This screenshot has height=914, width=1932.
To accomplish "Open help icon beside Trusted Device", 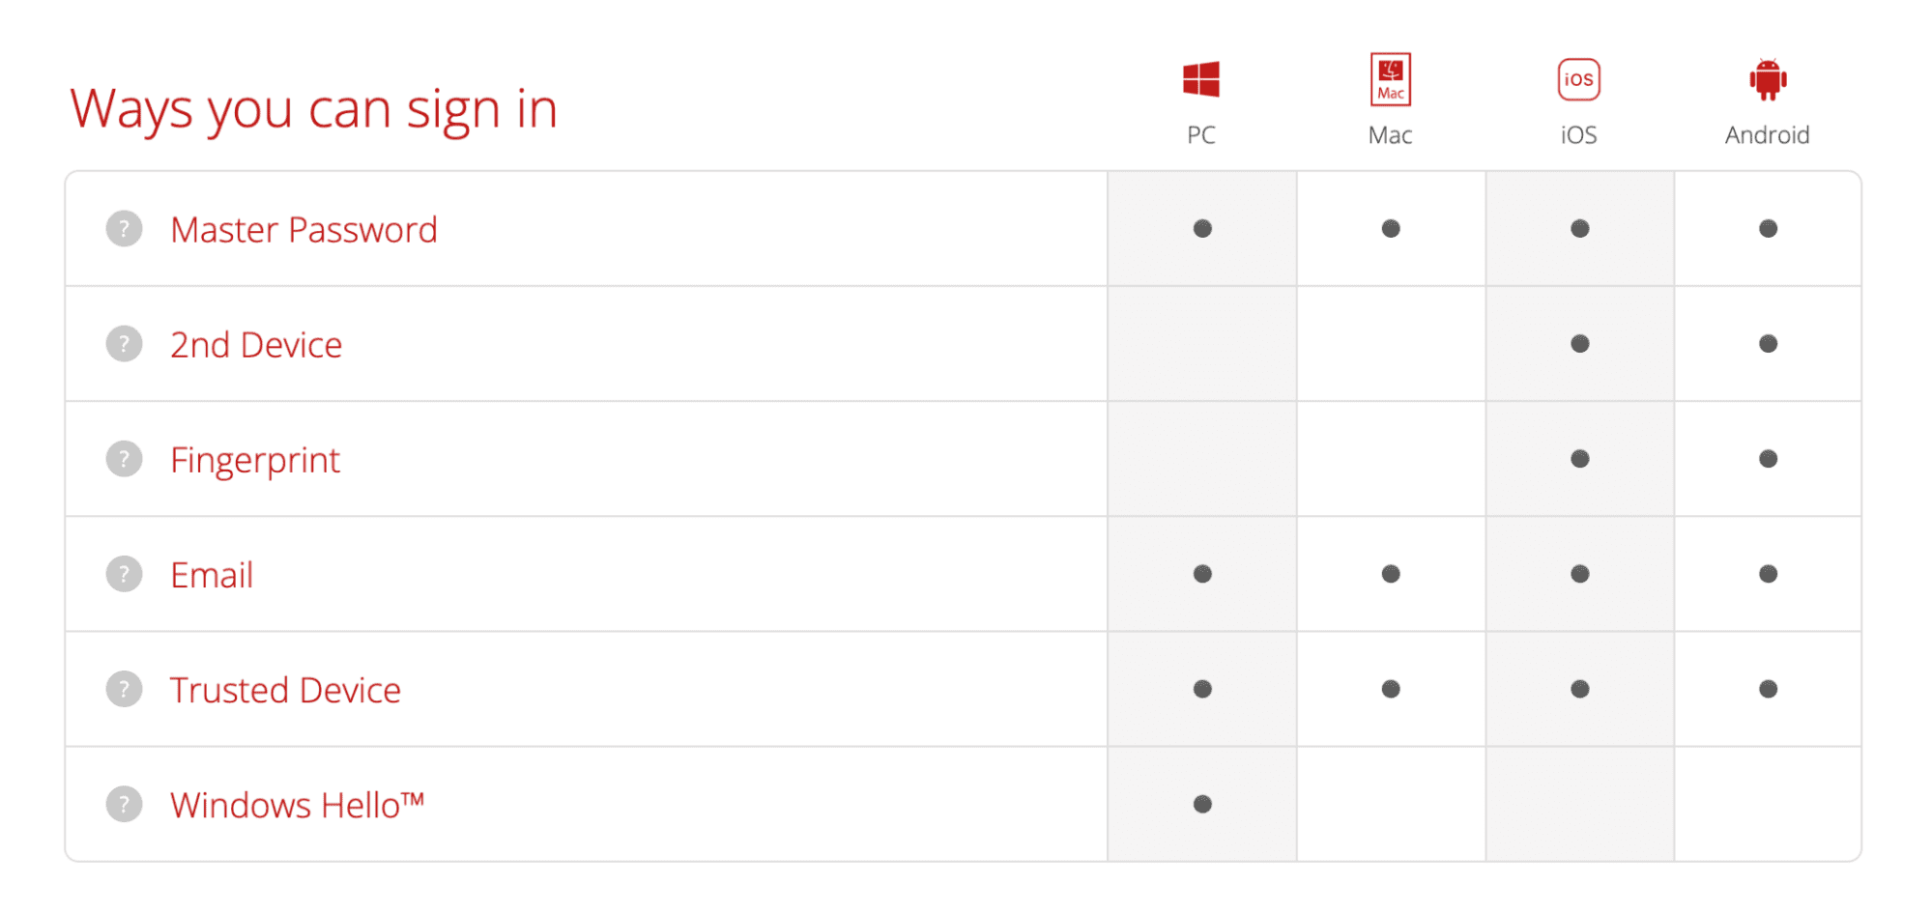I will tap(124, 689).
